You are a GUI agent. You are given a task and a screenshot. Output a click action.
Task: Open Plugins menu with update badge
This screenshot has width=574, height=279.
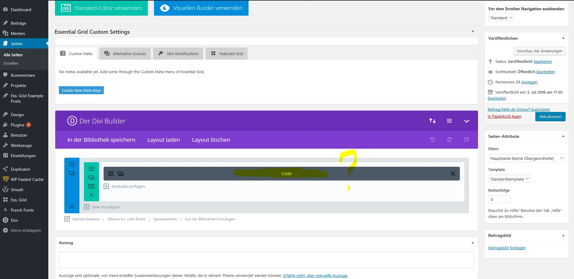(24, 125)
